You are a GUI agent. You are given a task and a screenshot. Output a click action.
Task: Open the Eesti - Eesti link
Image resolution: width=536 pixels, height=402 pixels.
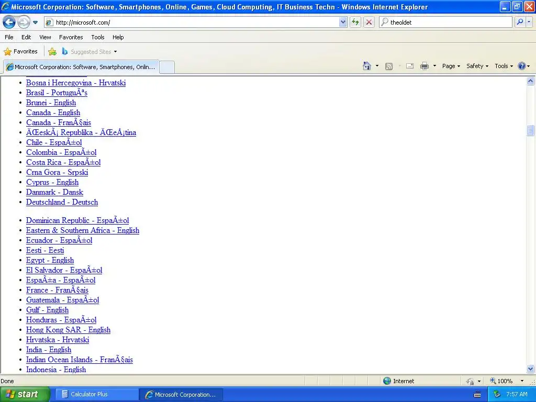[x=45, y=250]
